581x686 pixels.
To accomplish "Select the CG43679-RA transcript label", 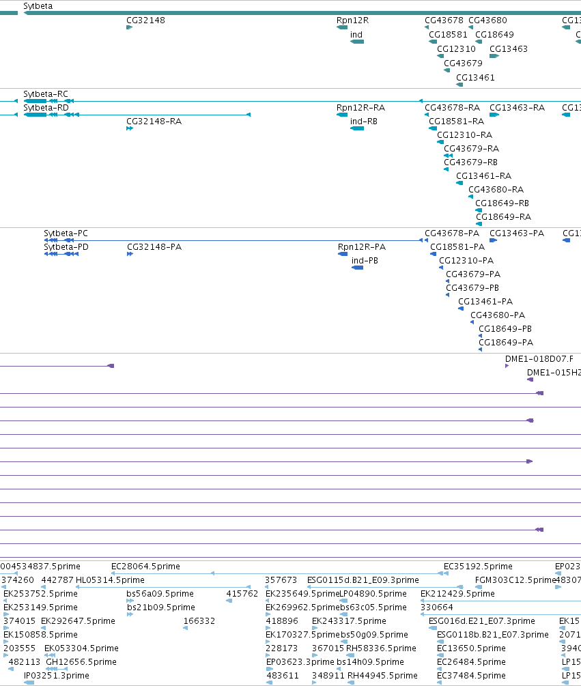I will click(472, 148).
